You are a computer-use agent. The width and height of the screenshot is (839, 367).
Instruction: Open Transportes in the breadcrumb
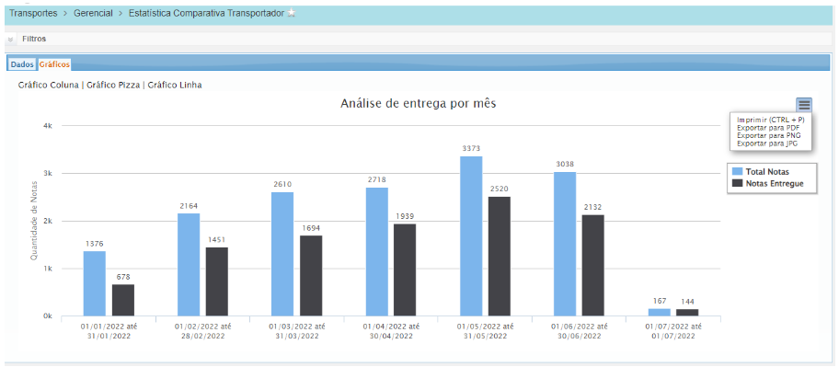point(33,14)
